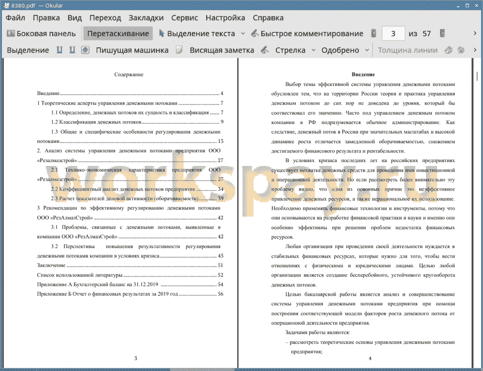The height and width of the screenshot is (371, 483).
Task: Click the color icon right of Толщина линии
Action: (449, 50)
